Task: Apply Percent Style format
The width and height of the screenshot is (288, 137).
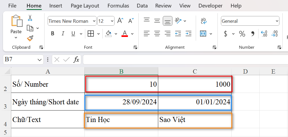Action: tap(242, 34)
